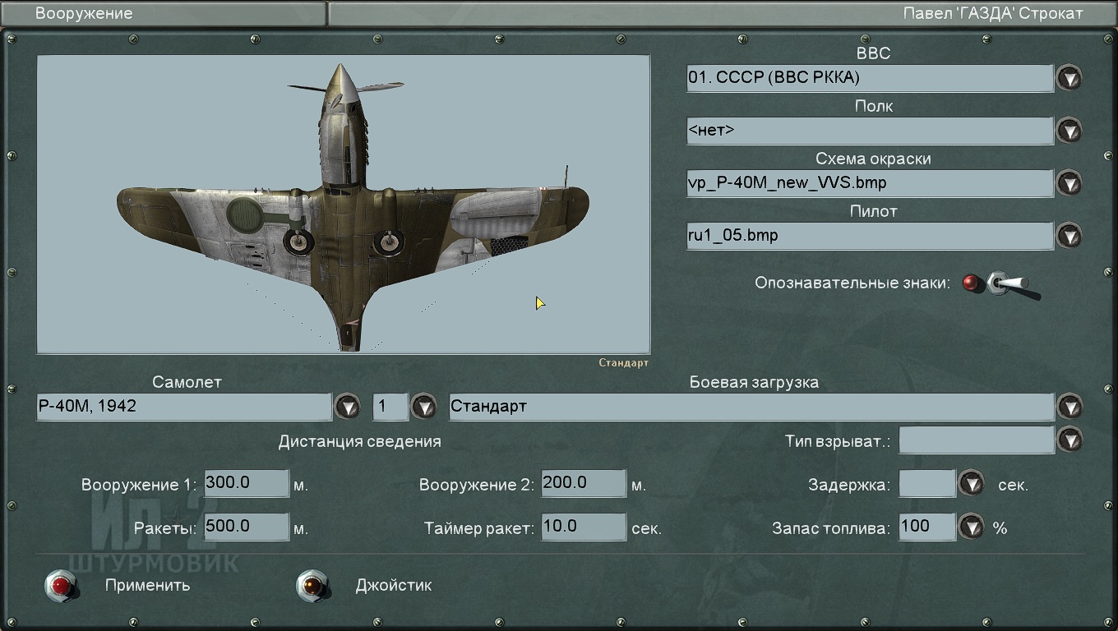Image resolution: width=1118 pixels, height=631 pixels.
Task: Click the Самолет label
Action: (x=187, y=382)
